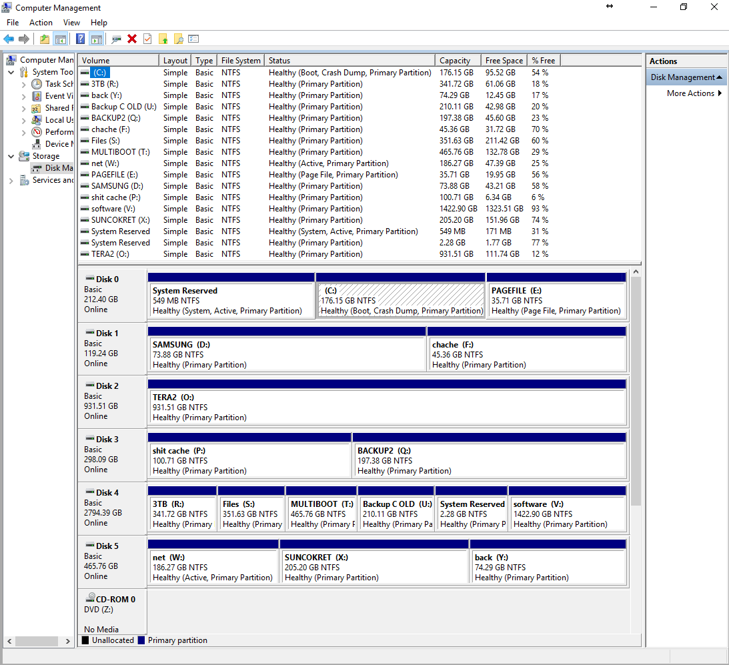The width and height of the screenshot is (729, 665).
Task: Click the tree pane scroll-left arrow
Action: pos(9,641)
